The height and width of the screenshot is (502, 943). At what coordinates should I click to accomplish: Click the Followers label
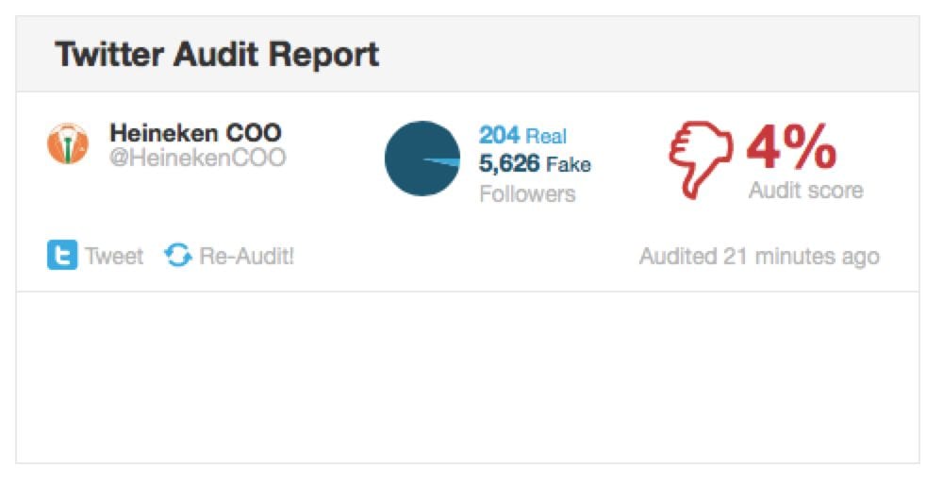(x=527, y=193)
